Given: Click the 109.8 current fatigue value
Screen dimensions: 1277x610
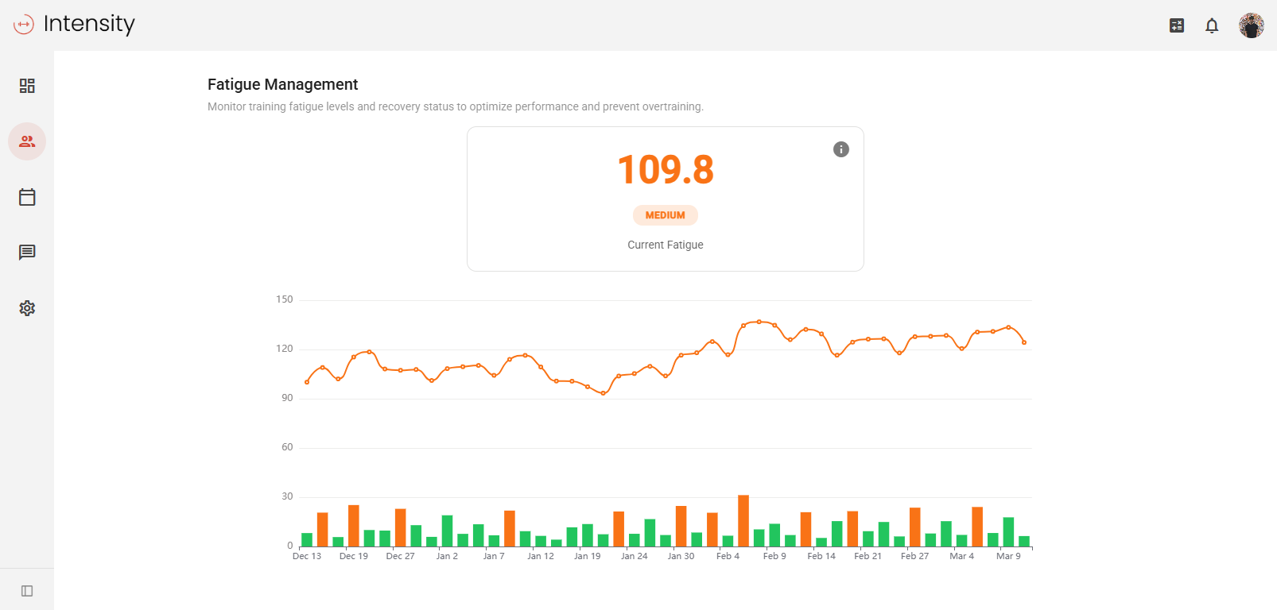Looking at the screenshot, I should point(666,170).
